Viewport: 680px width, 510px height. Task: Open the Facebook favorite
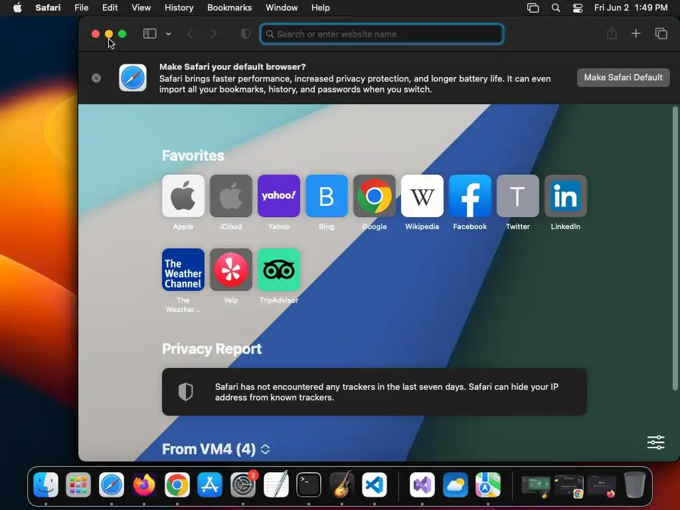pos(470,196)
